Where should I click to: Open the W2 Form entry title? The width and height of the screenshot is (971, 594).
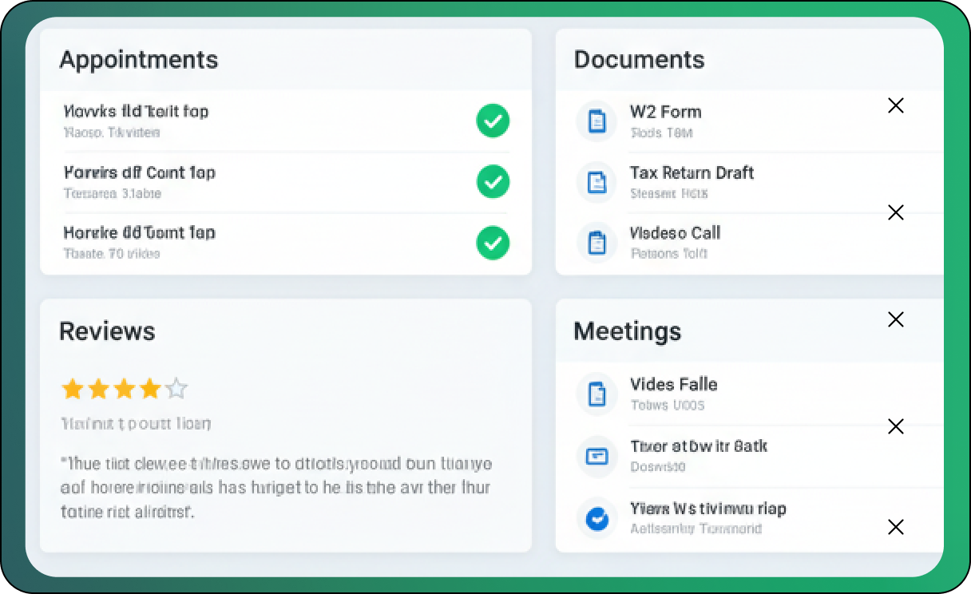(x=665, y=112)
